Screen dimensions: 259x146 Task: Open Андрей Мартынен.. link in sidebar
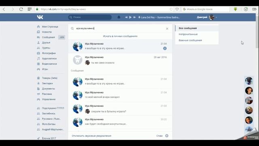[53, 129]
